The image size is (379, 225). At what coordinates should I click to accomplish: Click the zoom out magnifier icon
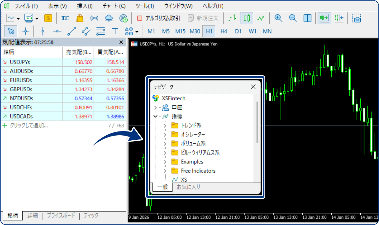click(x=293, y=18)
